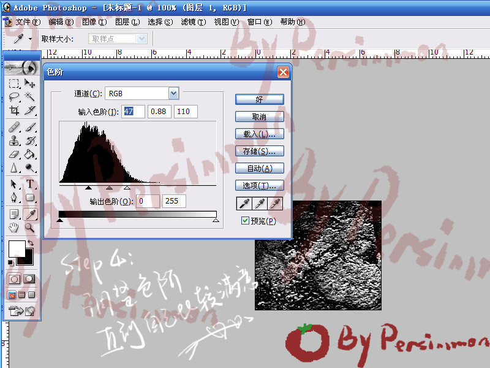Select the Healing Brush tool

(13, 128)
